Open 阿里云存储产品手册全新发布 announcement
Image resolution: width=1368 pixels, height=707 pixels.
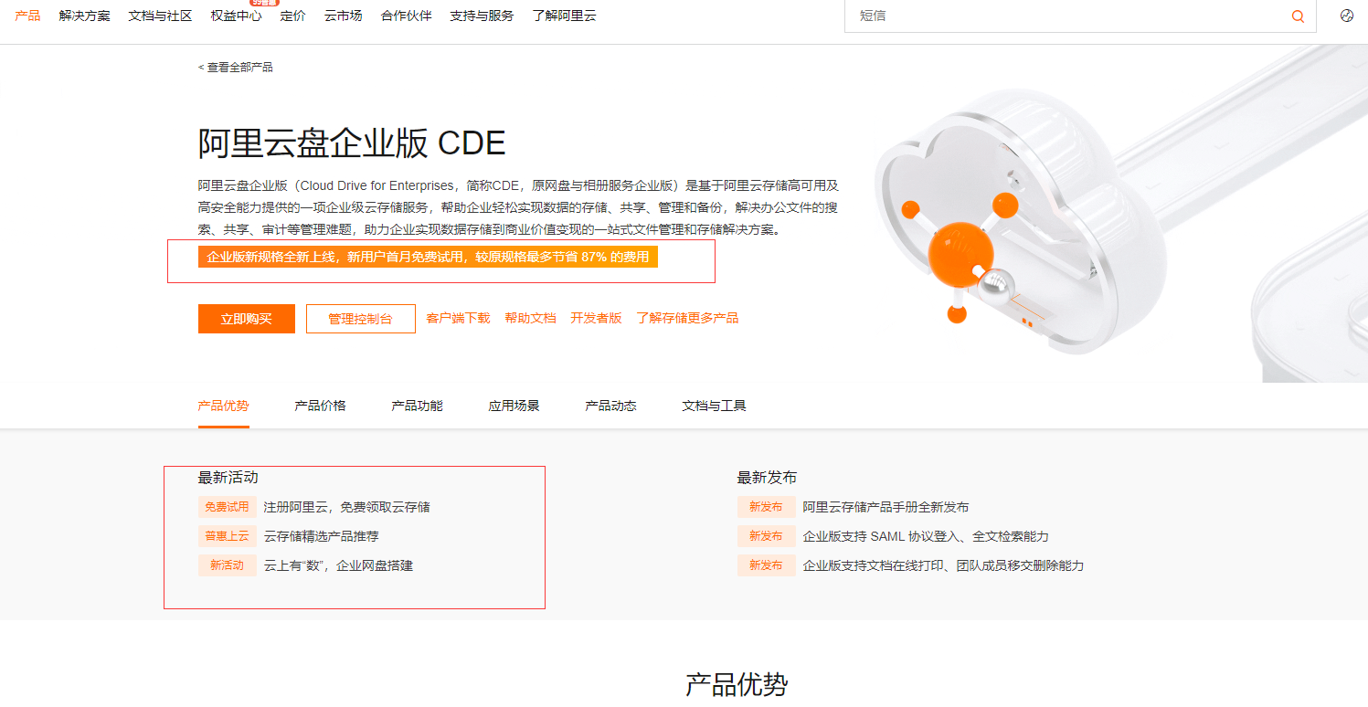885,507
